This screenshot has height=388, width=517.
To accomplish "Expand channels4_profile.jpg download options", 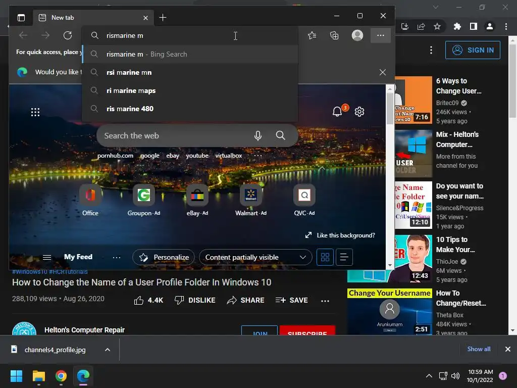I will coord(108,350).
